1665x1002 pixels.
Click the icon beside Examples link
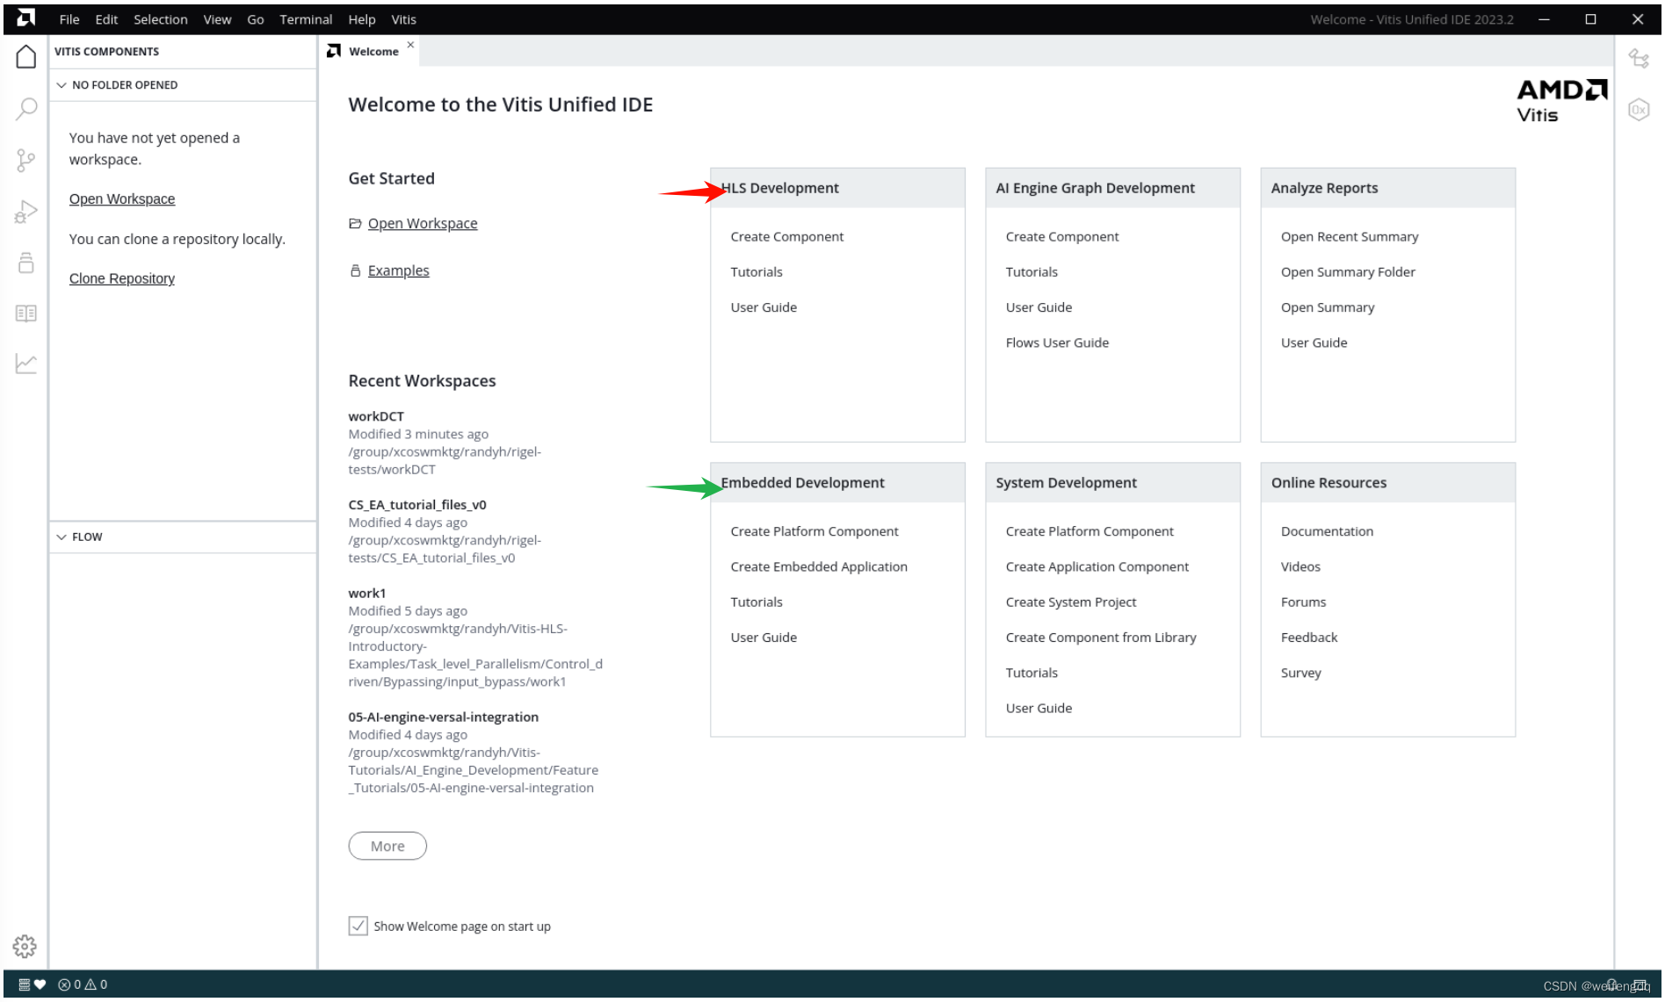tap(355, 271)
